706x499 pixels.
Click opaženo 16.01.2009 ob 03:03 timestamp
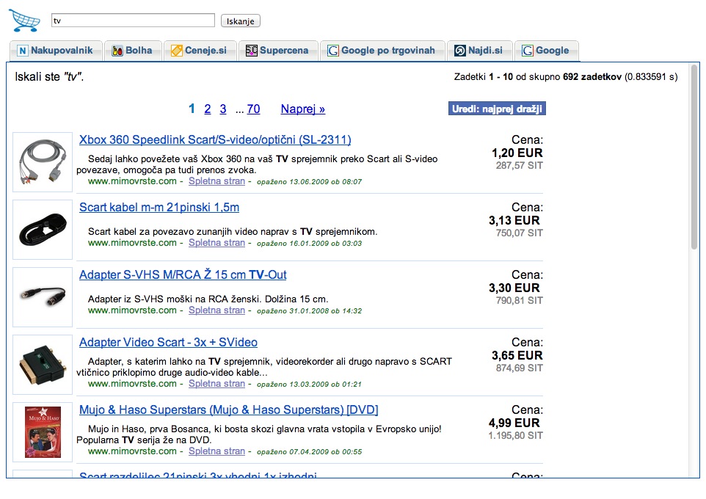pyautogui.click(x=309, y=243)
